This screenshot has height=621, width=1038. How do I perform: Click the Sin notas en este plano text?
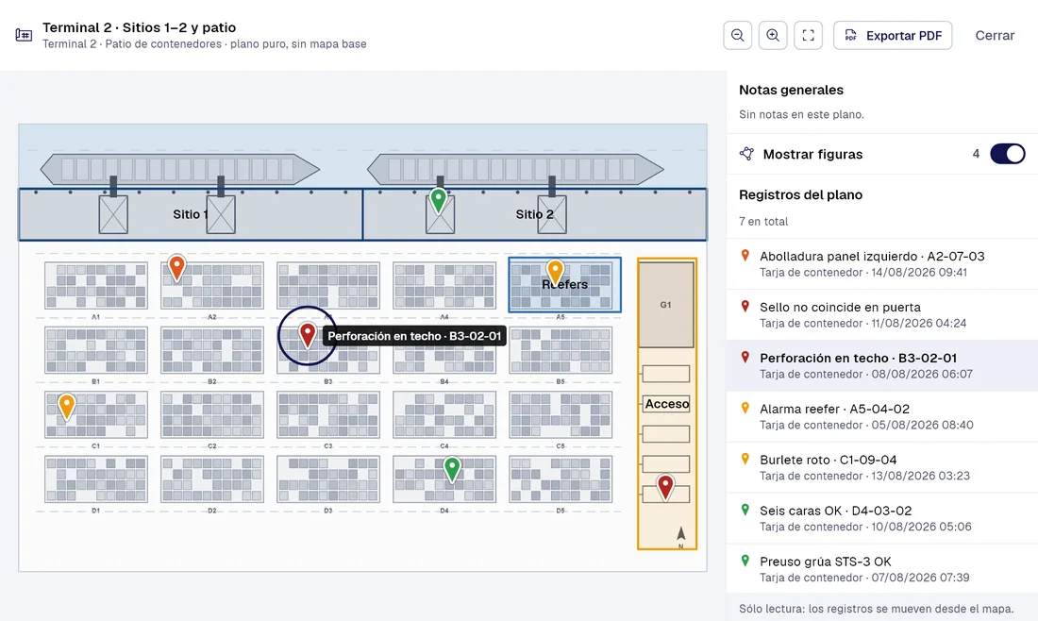point(801,114)
